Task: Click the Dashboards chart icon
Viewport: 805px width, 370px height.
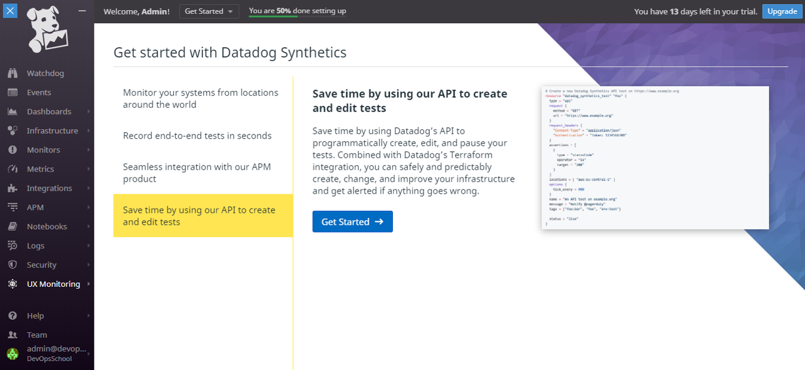Action: pos(13,112)
